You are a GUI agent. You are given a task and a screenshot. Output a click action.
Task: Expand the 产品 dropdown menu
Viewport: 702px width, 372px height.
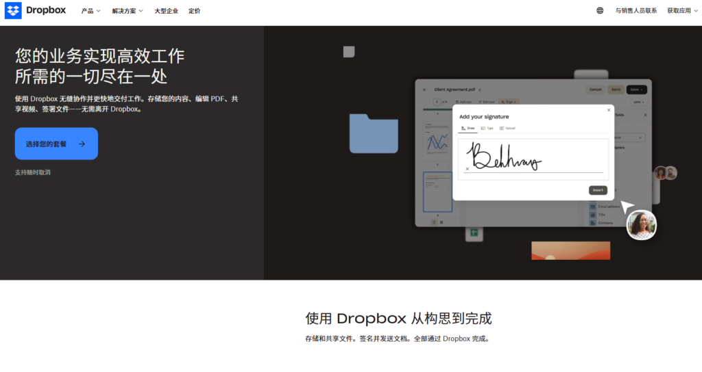[x=90, y=11]
